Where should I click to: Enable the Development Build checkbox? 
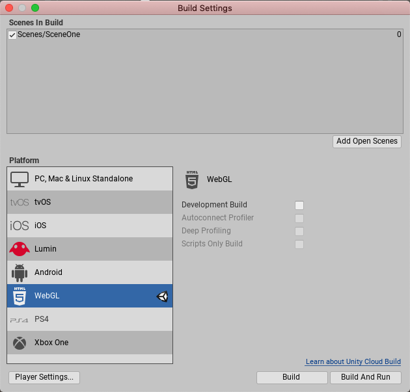(299, 205)
